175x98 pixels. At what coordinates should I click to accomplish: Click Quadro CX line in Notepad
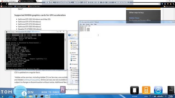pyautogui.click(x=83, y=27)
